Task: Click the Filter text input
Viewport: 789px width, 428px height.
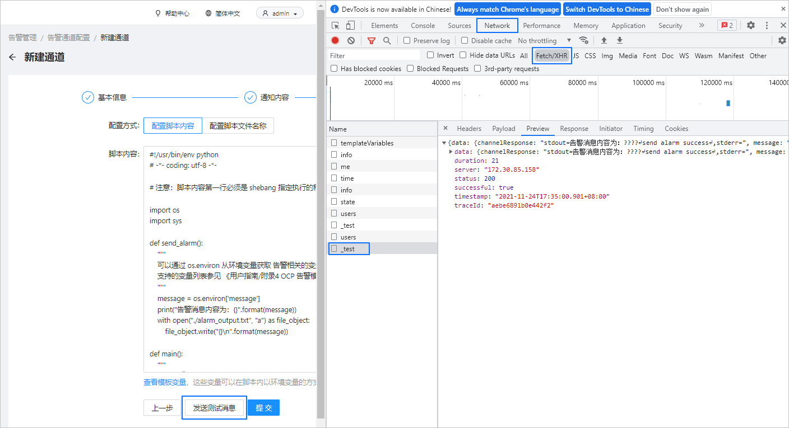Action: point(374,55)
